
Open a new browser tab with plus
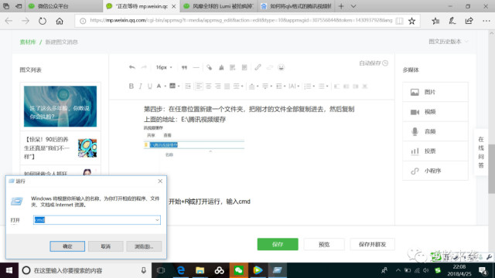pos(341,6)
